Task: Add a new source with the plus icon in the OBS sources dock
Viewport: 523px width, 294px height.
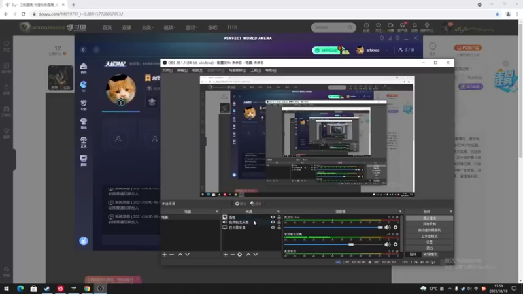Action: point(226,254)
